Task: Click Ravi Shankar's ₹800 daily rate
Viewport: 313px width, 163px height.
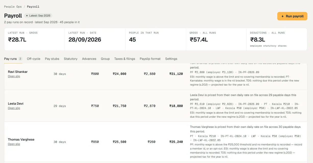Action: click(95, 74)
